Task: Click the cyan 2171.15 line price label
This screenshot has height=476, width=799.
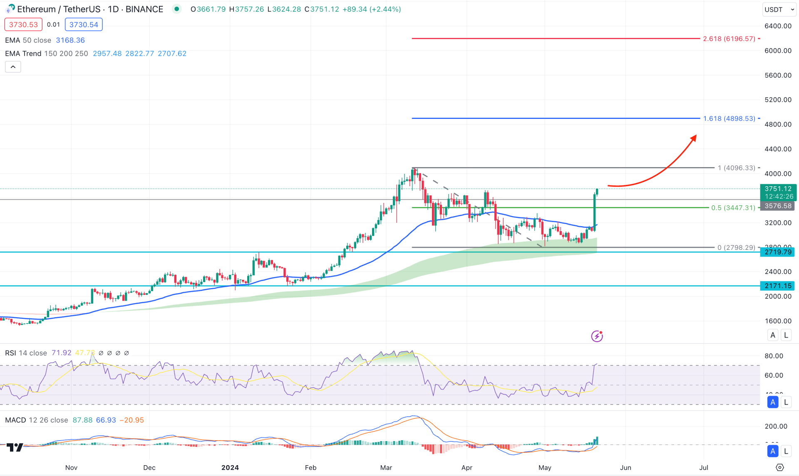Action: (778, 286)
